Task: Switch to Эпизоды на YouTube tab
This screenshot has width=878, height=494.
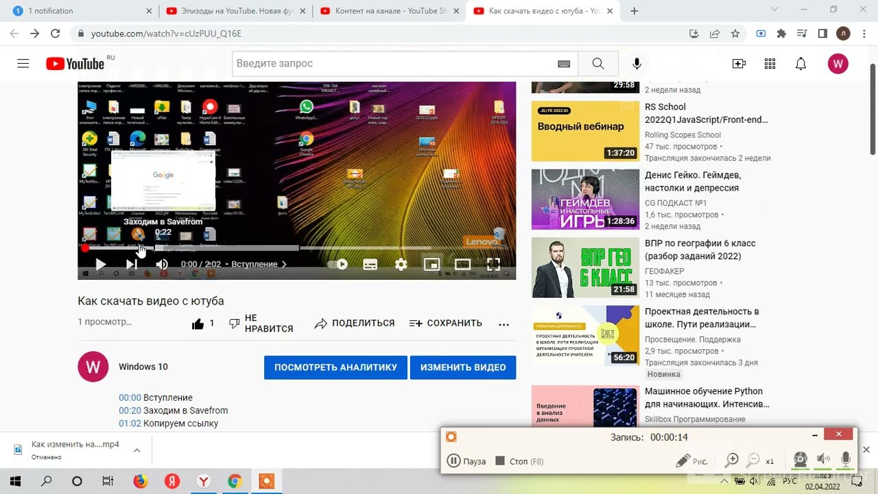Action: [236, 11]
